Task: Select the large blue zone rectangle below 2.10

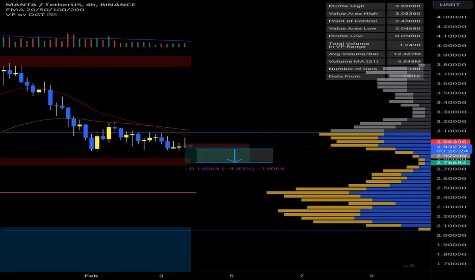Action: click(x=95, y=249)
